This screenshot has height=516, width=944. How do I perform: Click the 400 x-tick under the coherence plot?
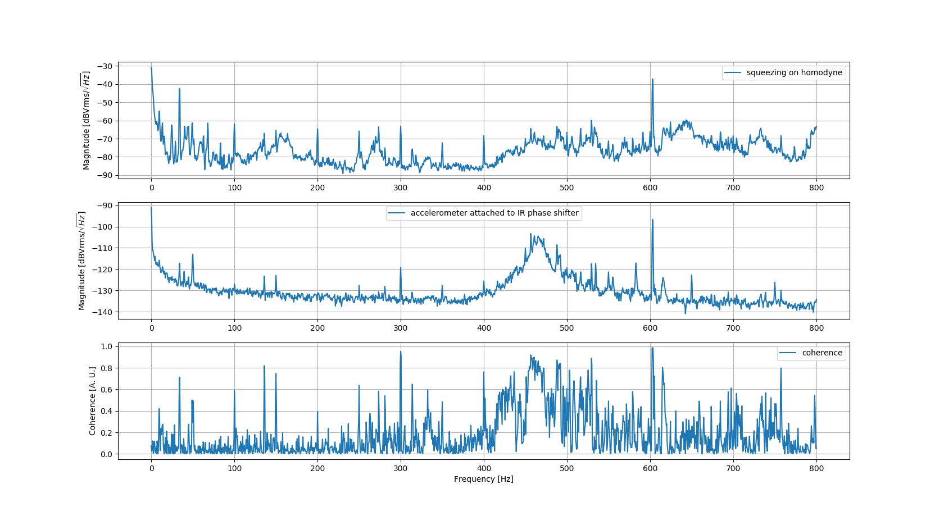[484, 468]
